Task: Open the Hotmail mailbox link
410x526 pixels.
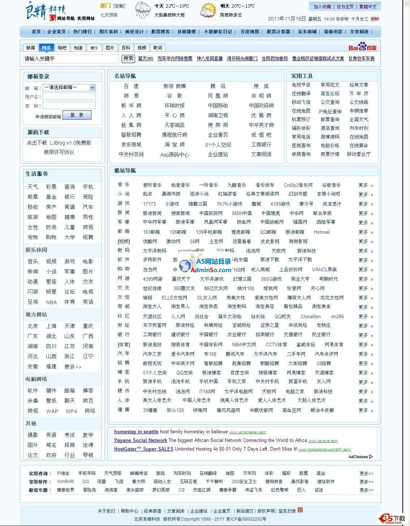Action: (321, 232)
